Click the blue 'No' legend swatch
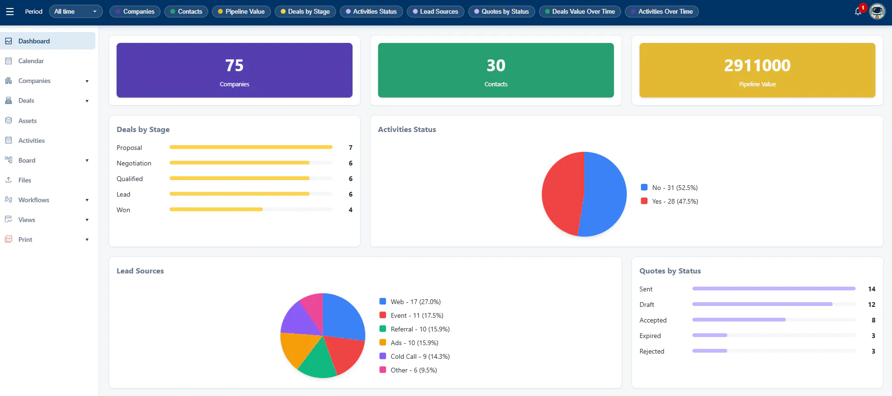The image size is (892, 396). point(644,187)
